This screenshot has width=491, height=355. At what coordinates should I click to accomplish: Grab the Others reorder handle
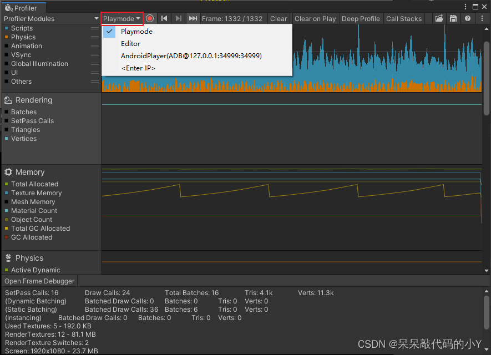(x=94, y=82)
